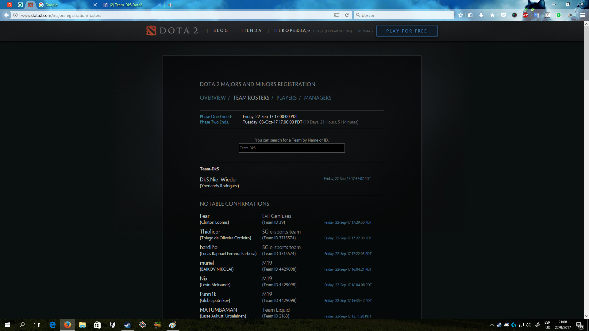
Task: Expand the IDIOMA language dropdown
Action: point(366,31)
